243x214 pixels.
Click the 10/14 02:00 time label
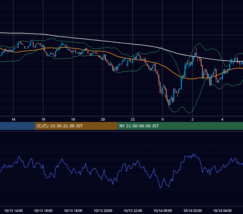(x=193, y=210)
